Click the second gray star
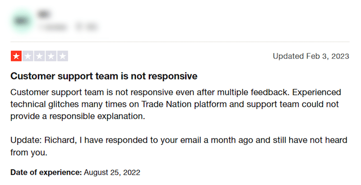Image resolution: width=361 pixels, height=185 pixels. [x=28, y=56]
